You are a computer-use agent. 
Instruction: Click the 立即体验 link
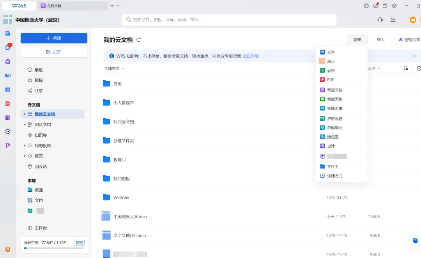coord(251,56)
